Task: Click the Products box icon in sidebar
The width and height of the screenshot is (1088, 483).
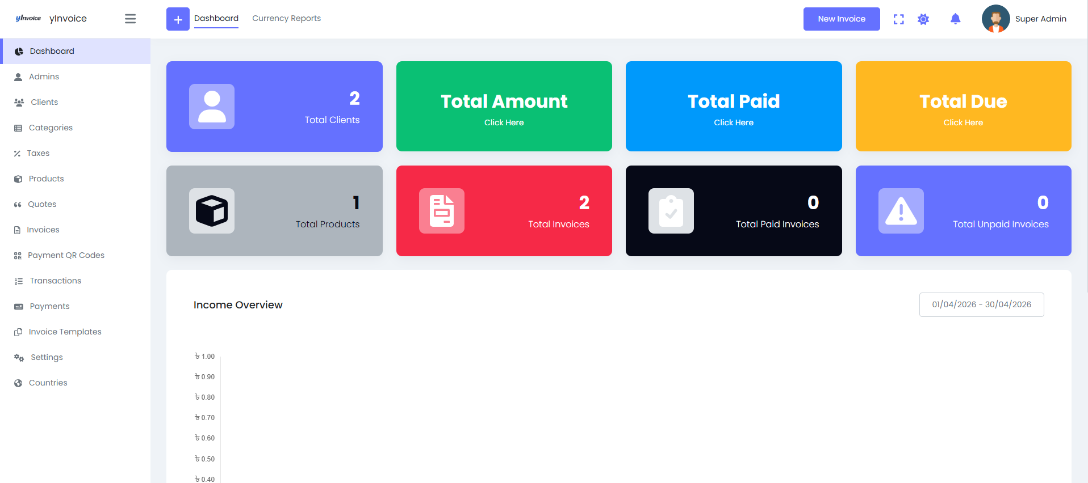Action: 18,179
